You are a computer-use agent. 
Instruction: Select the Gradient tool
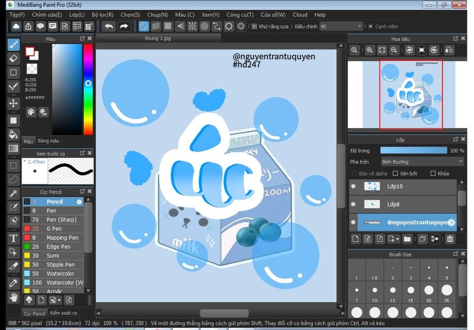[13, 148]
